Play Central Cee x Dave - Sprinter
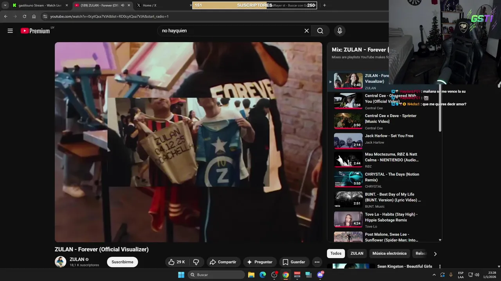This screenshot has width=501, height=281. click(x=385, y=121)
